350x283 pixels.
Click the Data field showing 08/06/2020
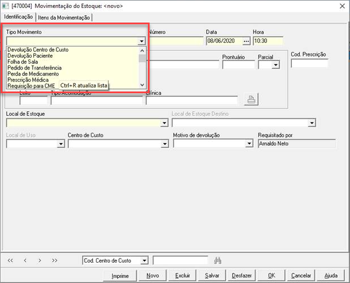[x=224, y=41]
